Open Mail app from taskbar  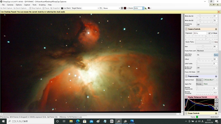(x=91, y=121)
